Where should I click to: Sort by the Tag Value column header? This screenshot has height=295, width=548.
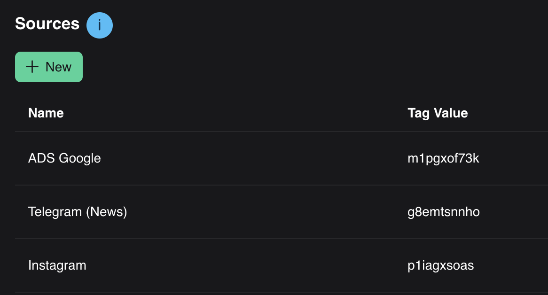coord(438,113)
